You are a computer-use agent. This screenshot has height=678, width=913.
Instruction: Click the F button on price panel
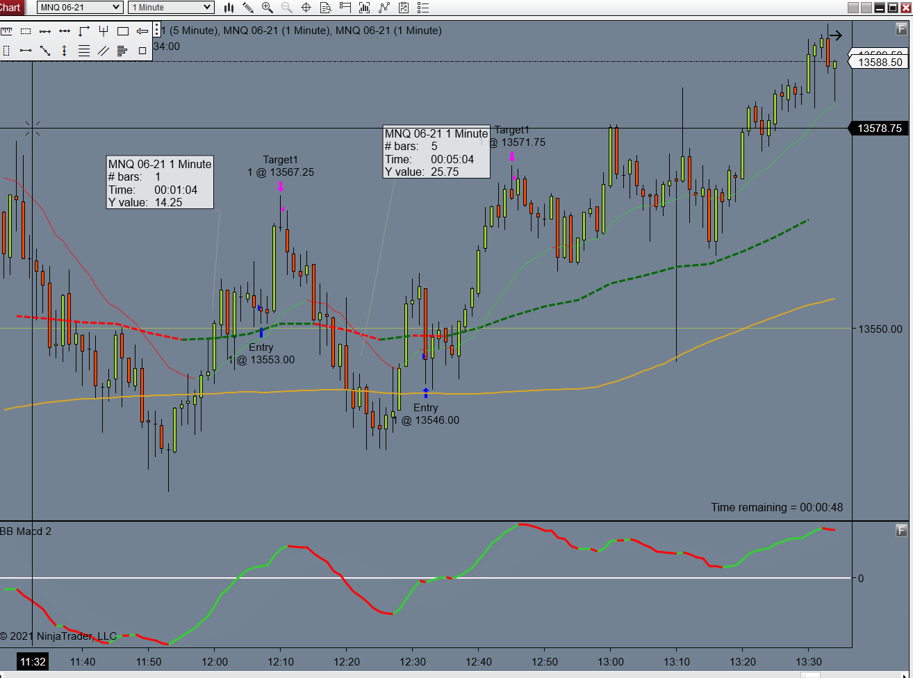[901, 29]
